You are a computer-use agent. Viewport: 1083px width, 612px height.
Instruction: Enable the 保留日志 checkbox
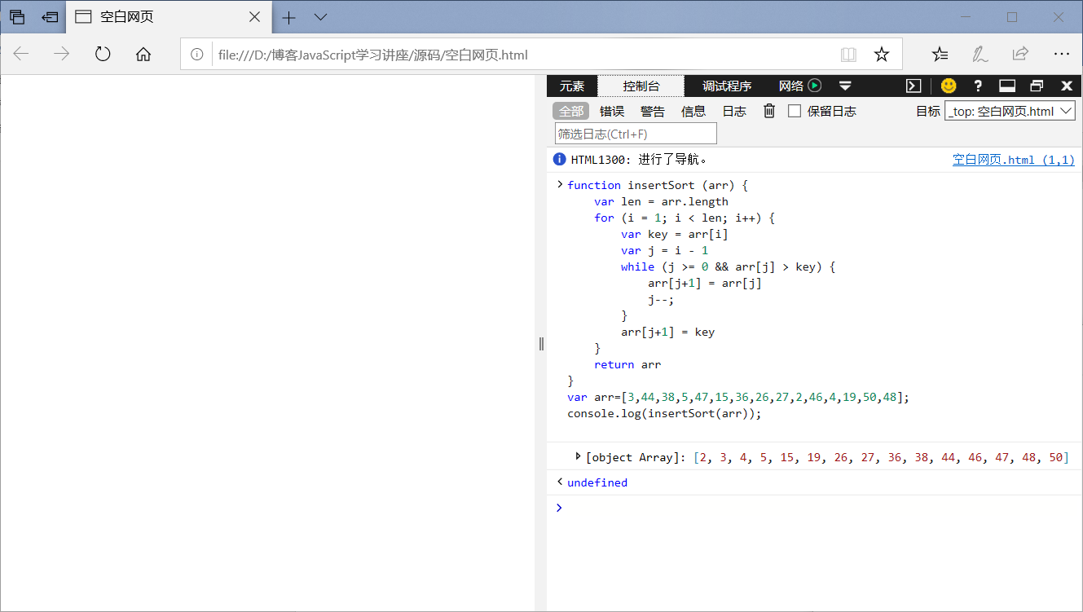coord(795,111)
